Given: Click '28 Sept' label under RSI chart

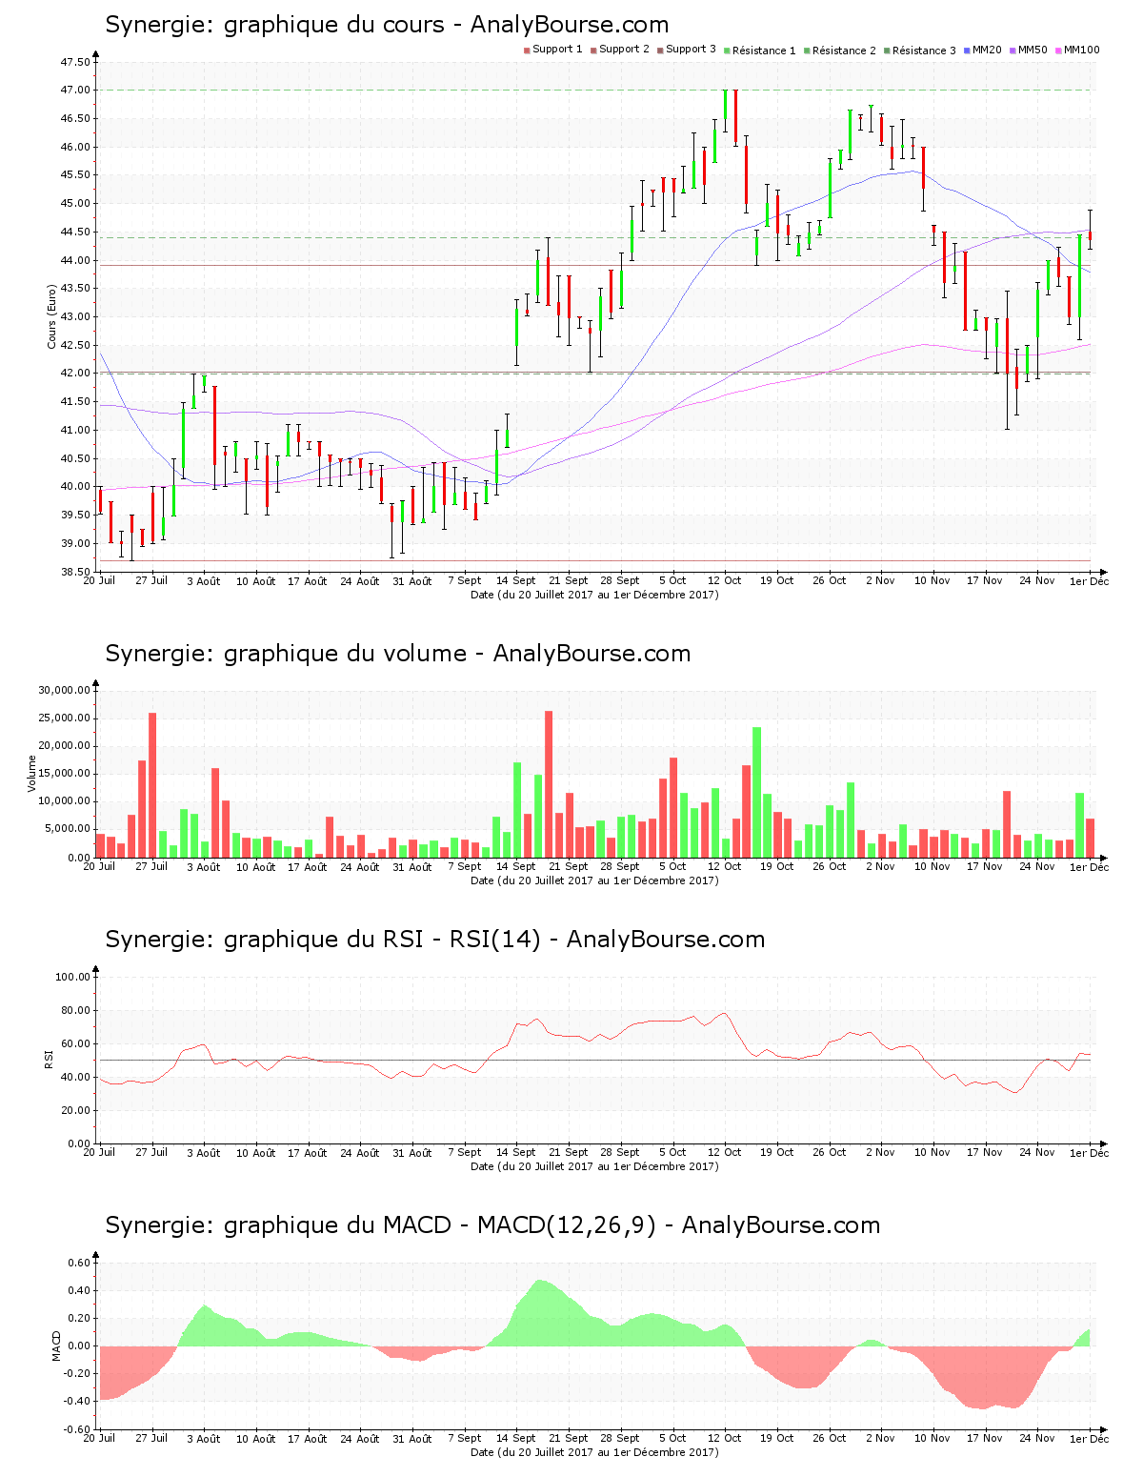Looking at the screenshot, I should [x=620, y=1152].
